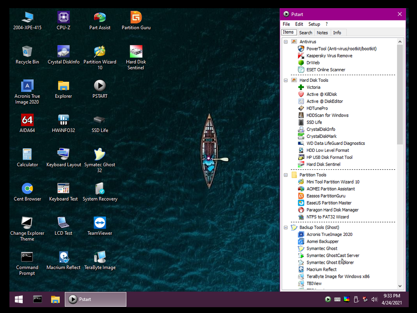Launch DrWeb from the Pstart list
417x313 pixels.
(309, 63)
